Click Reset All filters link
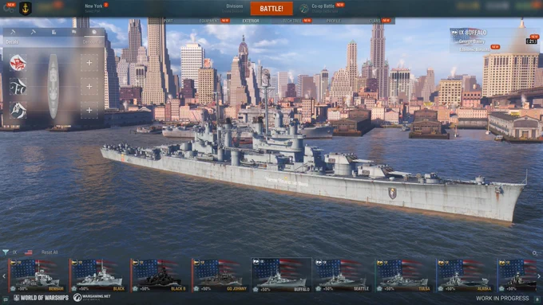 tap(50, 252)
